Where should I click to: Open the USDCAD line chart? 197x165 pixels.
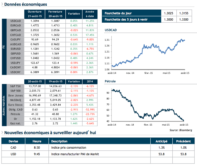click(148, 53)
